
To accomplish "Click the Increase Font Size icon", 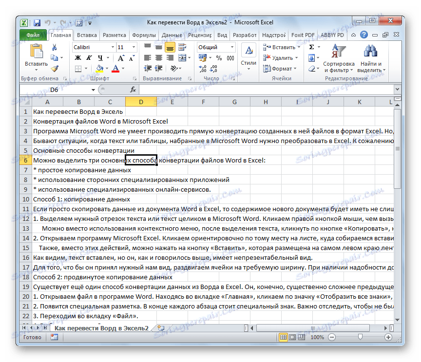I will (121, 57).
